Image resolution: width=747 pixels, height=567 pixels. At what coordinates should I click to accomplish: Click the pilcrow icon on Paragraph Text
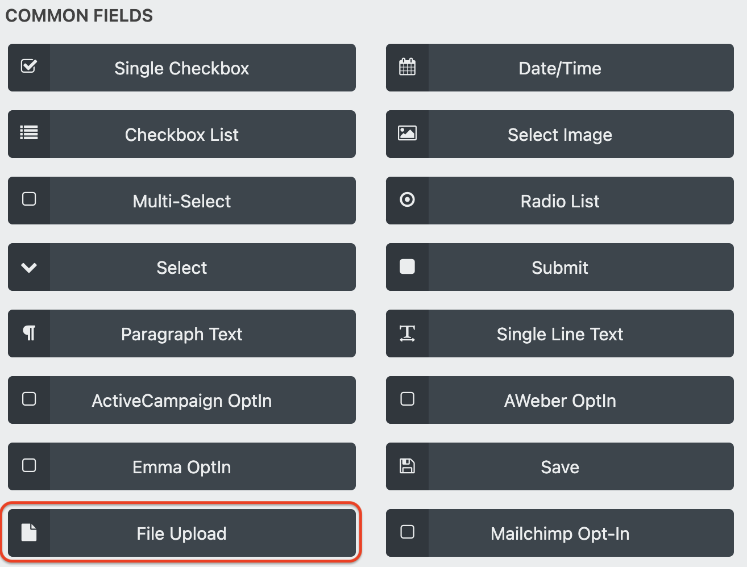[28, 333]
